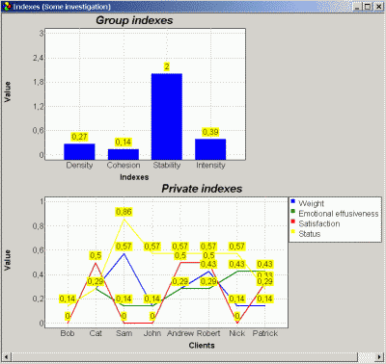Click the application icon in the title bar
The width and height of the screenshot is (386, 364).
(7, 6)
